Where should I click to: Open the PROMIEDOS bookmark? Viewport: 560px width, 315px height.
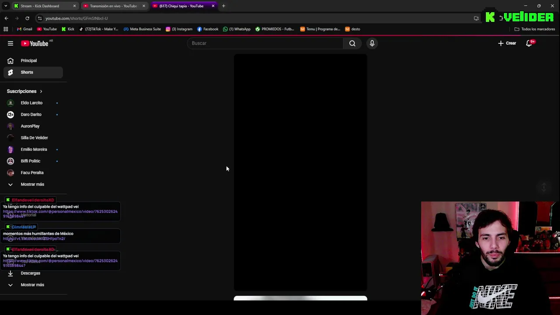tap(275, 29)
